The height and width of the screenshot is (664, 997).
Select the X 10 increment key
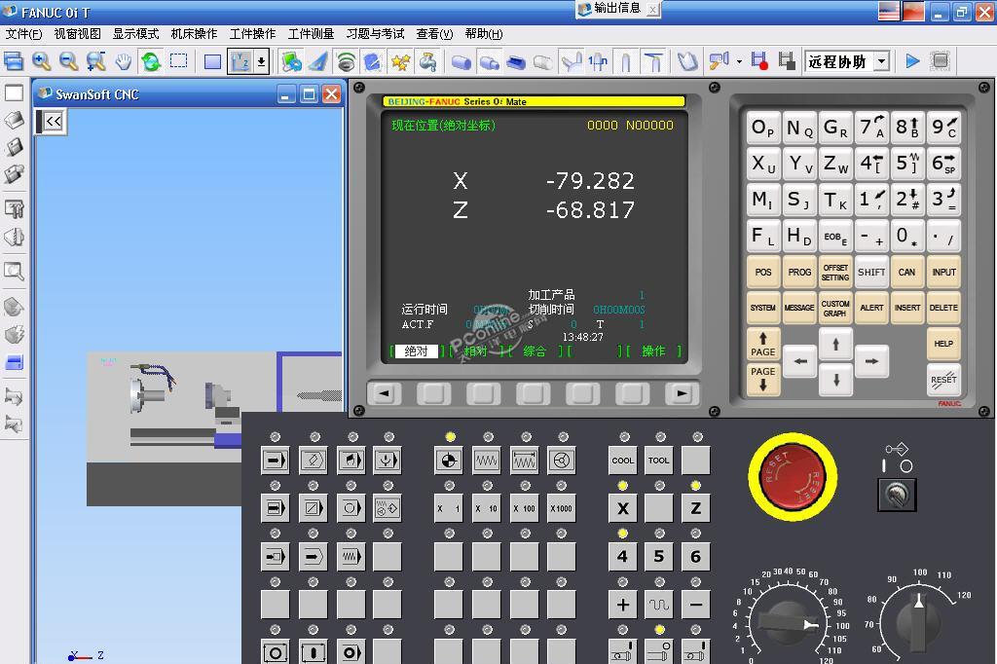pos(487,508)
